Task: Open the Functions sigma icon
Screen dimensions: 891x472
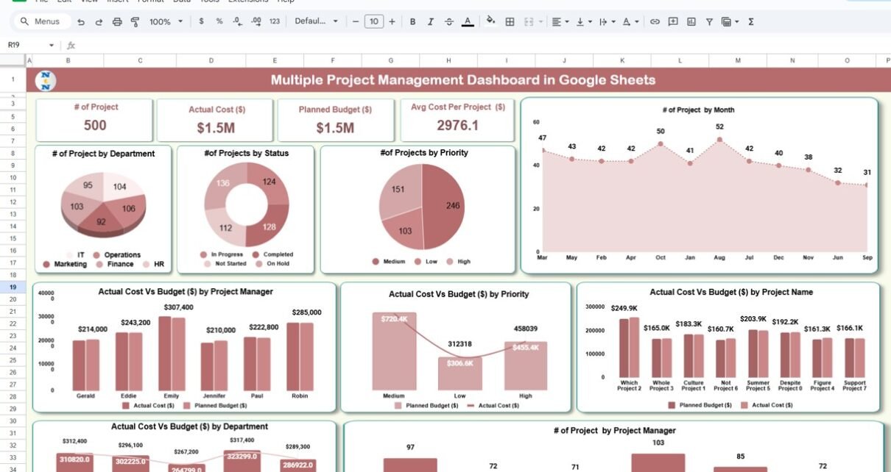Action: point(751,22)
